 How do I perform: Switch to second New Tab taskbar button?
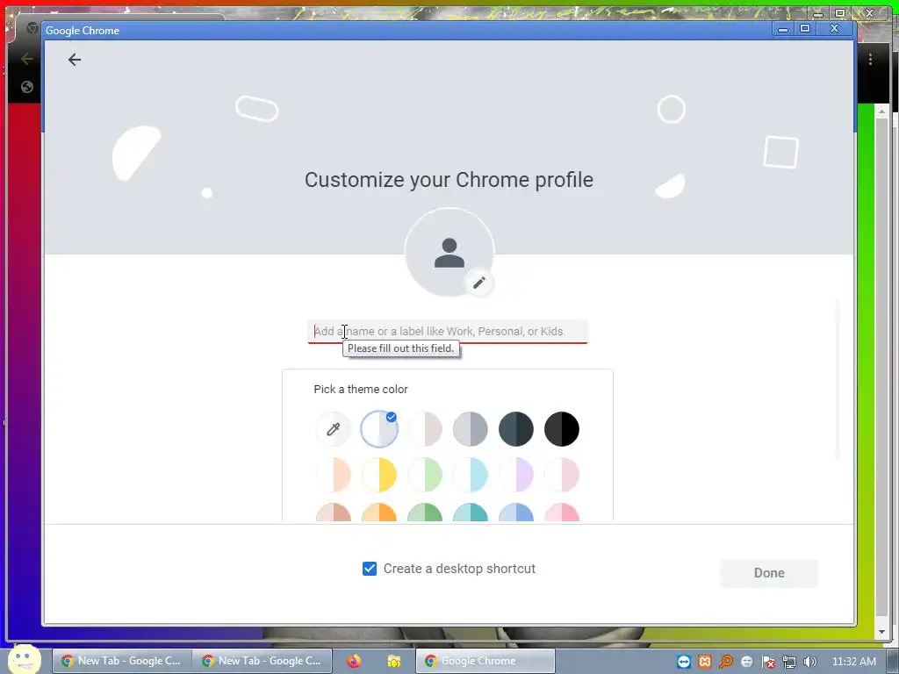262,661
